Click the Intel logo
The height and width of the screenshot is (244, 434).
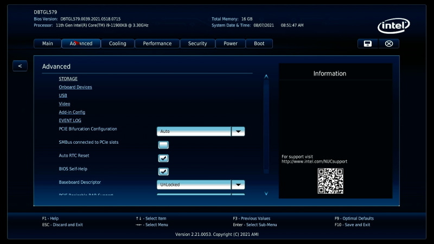click(x=394, y=25)
